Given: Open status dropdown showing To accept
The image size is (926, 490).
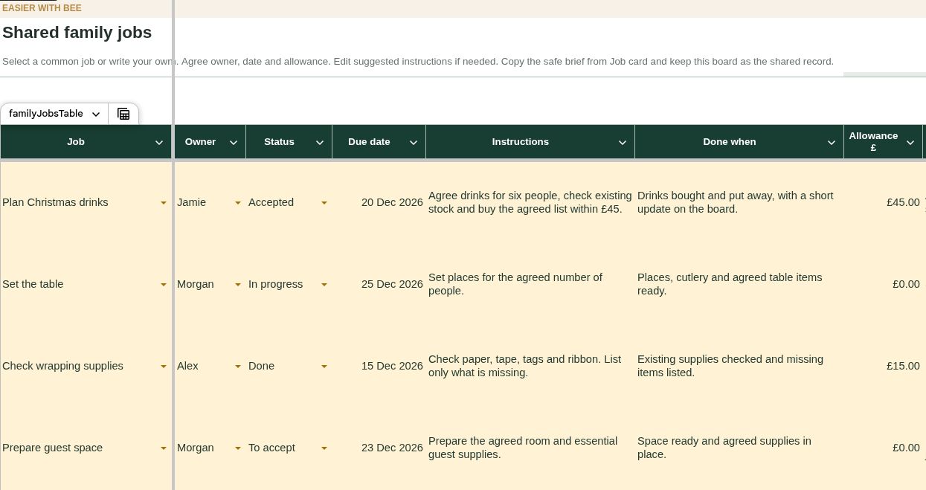Looking at the screenshot, I should pos(324,448).
